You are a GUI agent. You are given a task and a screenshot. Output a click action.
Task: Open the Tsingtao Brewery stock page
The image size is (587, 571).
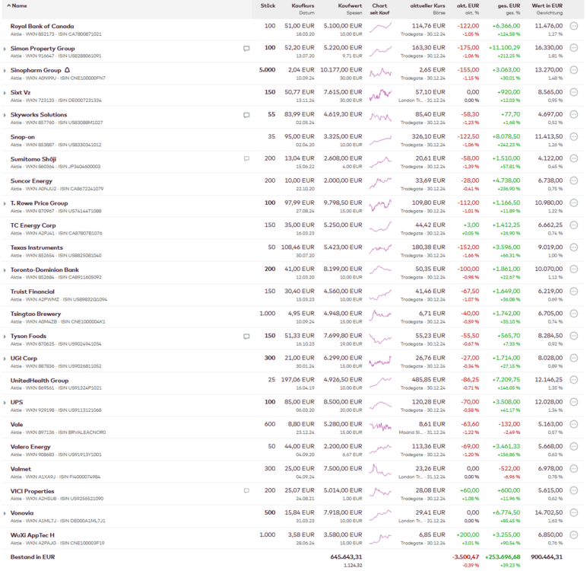tap(36, 314)
